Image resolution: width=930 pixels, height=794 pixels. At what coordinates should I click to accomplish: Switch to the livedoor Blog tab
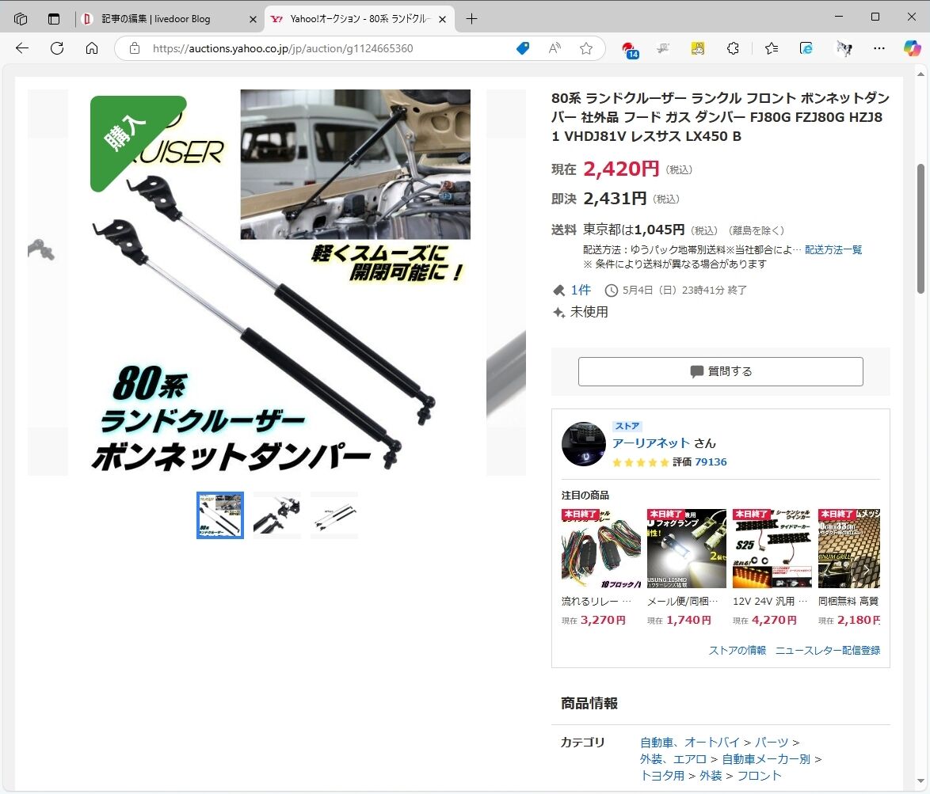[x=170, y=19]
